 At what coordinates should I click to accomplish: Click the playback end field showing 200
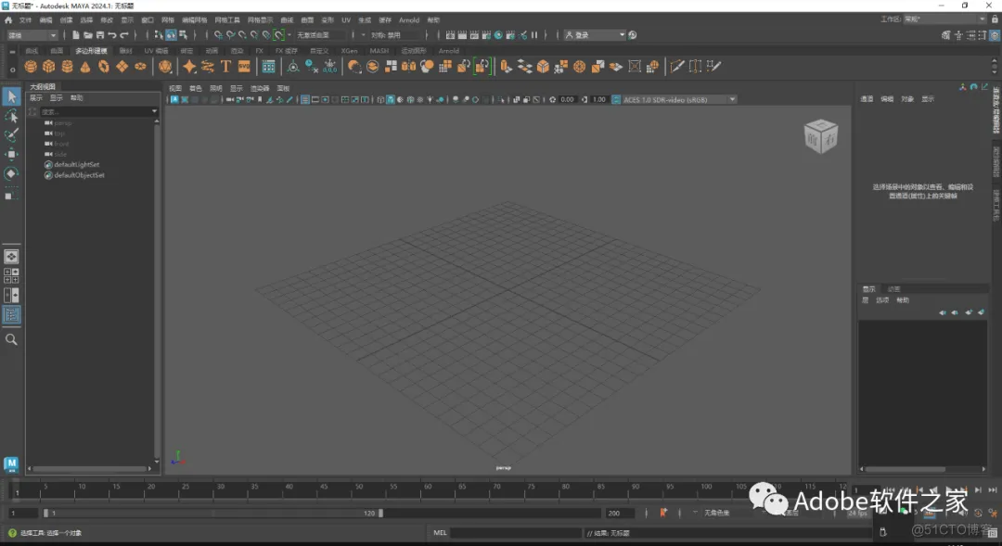coord(619,513)
